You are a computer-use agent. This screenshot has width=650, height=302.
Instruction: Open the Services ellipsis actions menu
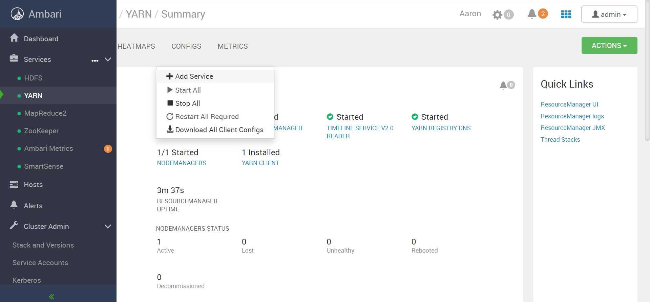(x=95, y=61)
